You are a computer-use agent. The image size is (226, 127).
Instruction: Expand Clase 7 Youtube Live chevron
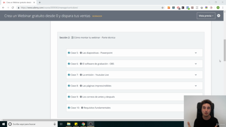pyautogui.click(x=196, y=75)
